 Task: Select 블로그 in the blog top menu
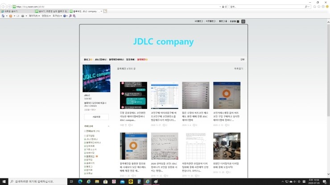tap(87, 60)
